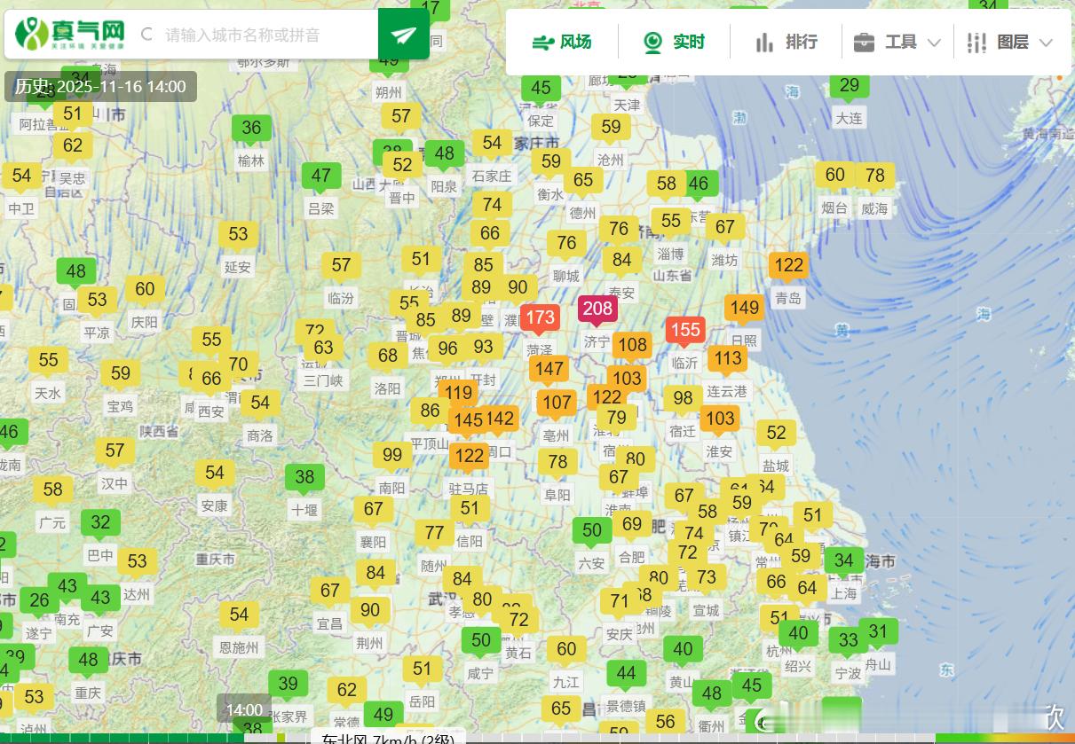Screen dimensions: 1075x744
Task: Select the 汉中 AQI 57 marker
Action: 115,452
